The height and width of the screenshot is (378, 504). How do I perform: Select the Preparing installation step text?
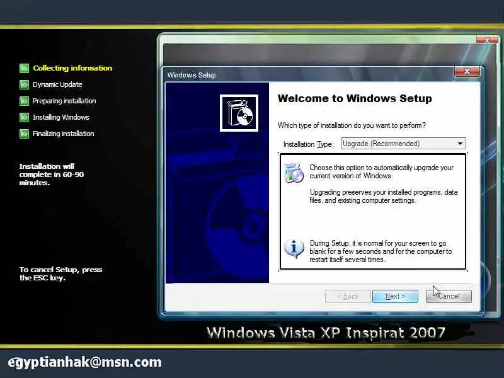coord(64,101)
